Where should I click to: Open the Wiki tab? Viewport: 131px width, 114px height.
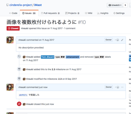89,13
